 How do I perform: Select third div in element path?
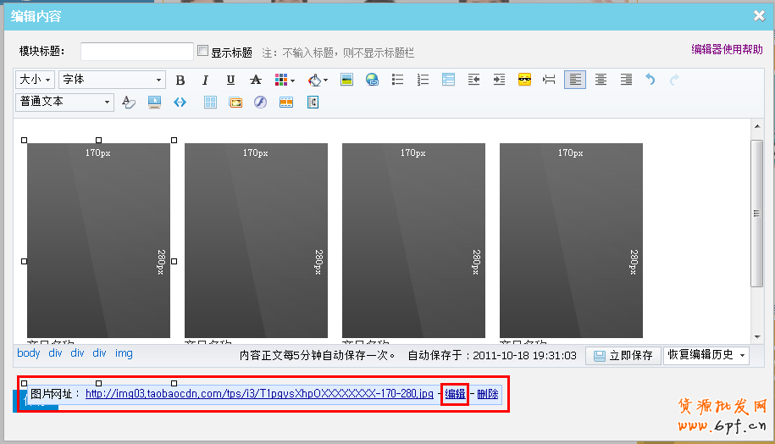(x=99, y=353)
